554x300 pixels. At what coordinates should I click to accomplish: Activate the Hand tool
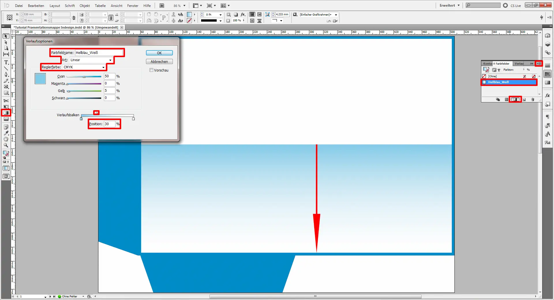point(6,139)
